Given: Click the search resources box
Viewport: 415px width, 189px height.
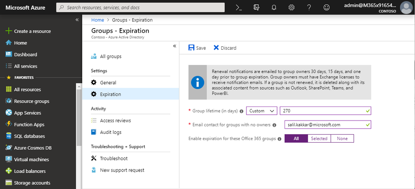Looking at the screenshot, I should pos(140,7).
